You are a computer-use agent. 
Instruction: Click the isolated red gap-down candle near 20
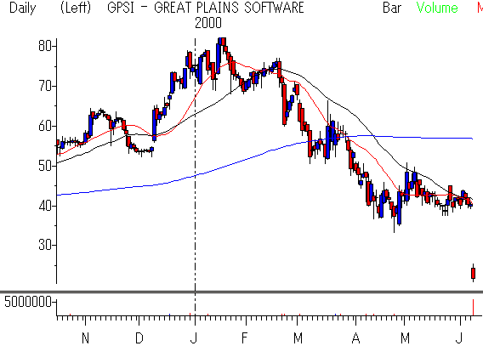click(474, 273)
